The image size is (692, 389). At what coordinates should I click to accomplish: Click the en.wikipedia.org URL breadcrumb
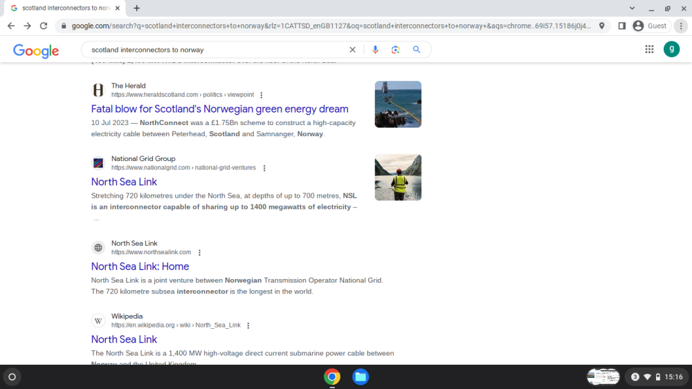[176, 325]
